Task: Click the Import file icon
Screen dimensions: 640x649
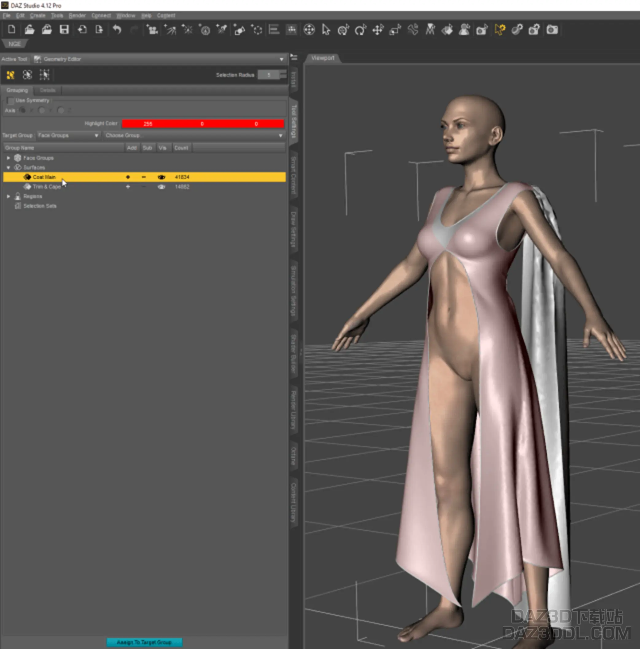Action: (x=82, y=30)
